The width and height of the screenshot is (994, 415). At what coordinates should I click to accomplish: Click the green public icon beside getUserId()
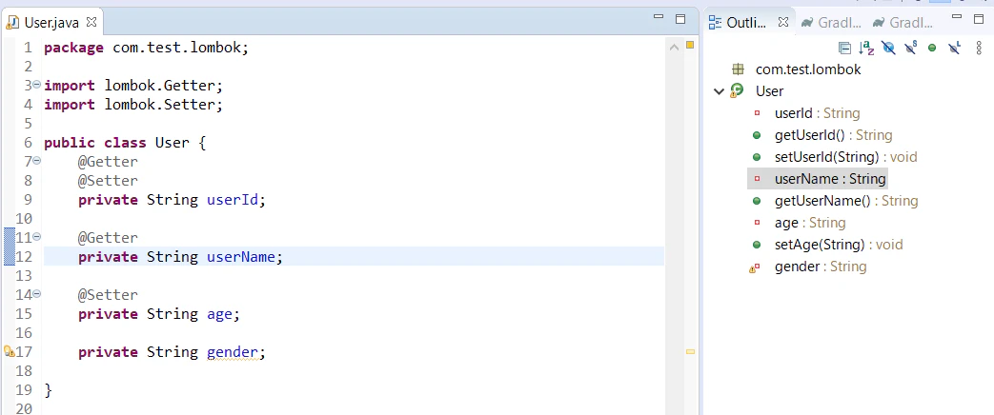(x=757, y=135)
